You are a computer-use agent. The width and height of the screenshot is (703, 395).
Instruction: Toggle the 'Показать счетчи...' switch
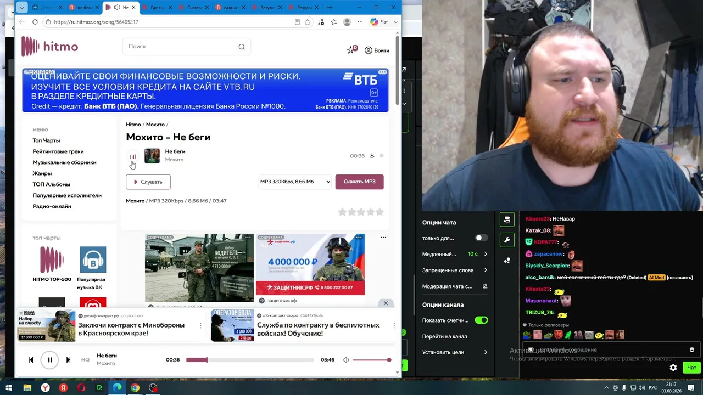(x=481, y=320)
